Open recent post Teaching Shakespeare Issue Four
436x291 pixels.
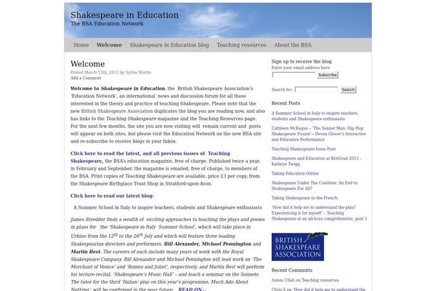coord(304,149)
